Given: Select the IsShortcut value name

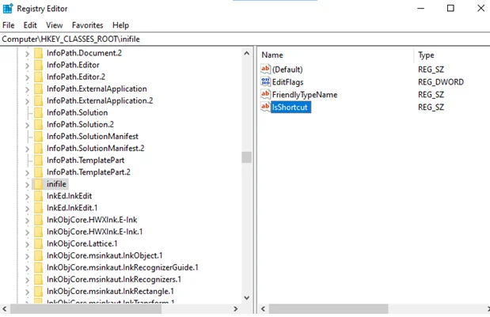Looking at the screenshot, I should (x=290, y=108).
